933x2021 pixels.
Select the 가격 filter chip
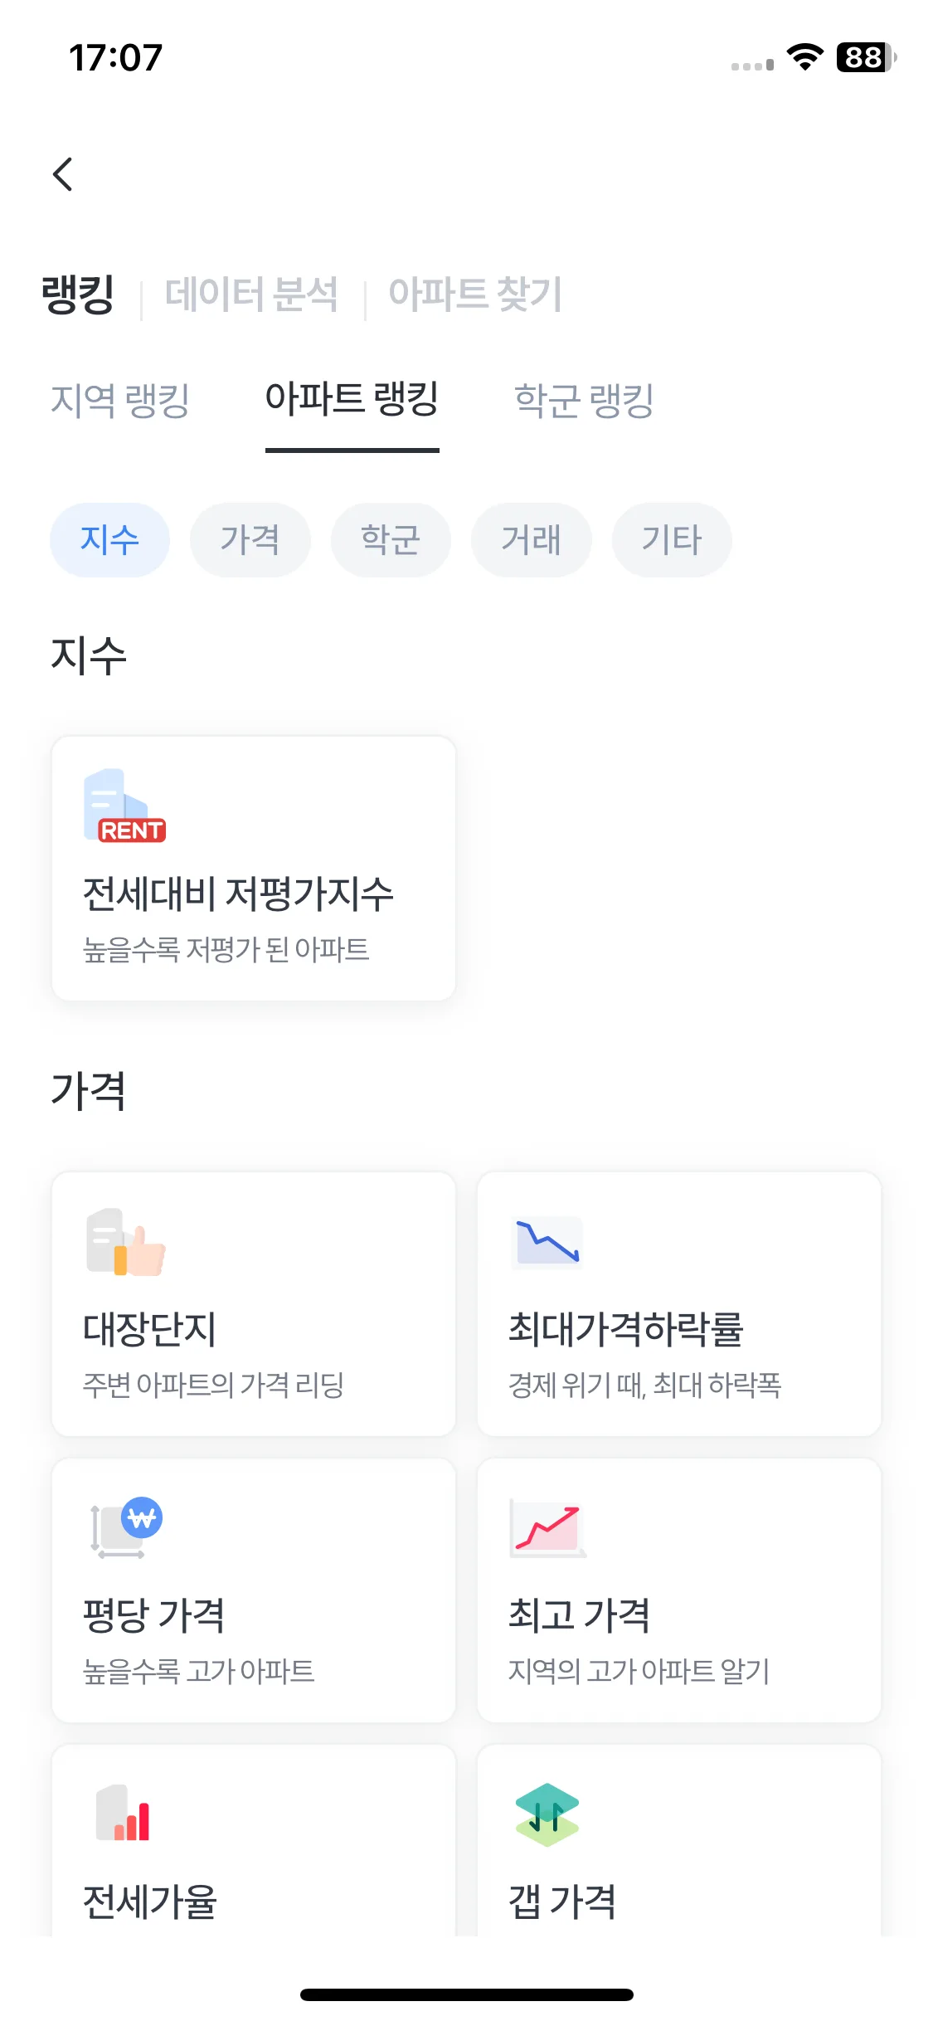click(250, 540)
